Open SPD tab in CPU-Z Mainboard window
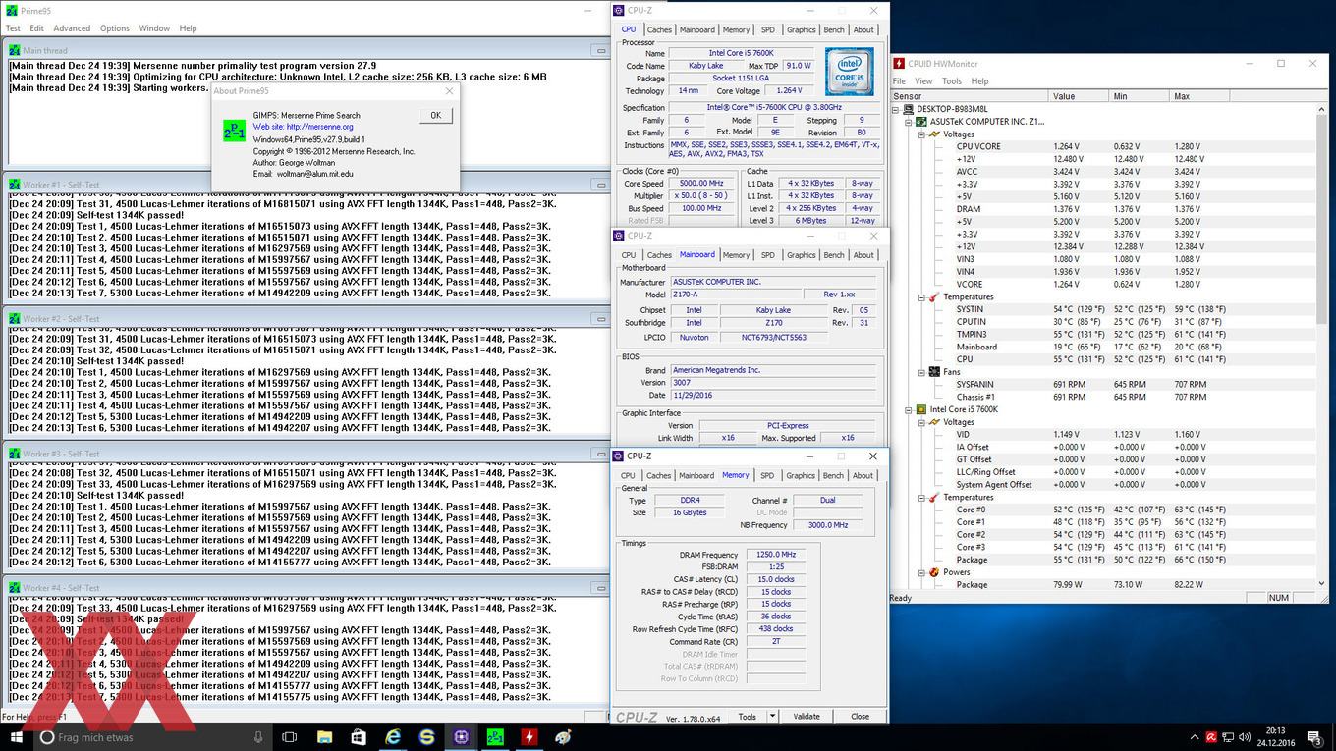The width and height of the screenshot is (1336, 751). pos(767,255)
